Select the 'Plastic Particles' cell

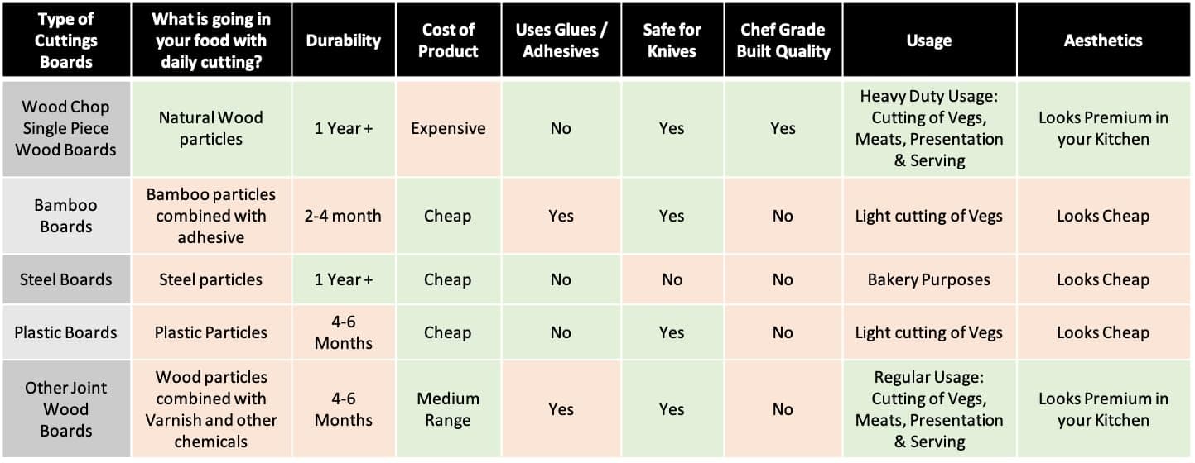pyautogui.click(x=210, y=332)
